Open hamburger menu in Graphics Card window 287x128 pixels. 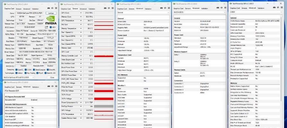coord(56,8)
